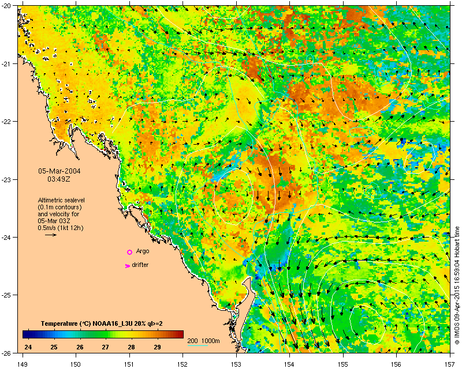Click the 0.5m/s velocity scale arrow
462x369 pixels.
51,235
